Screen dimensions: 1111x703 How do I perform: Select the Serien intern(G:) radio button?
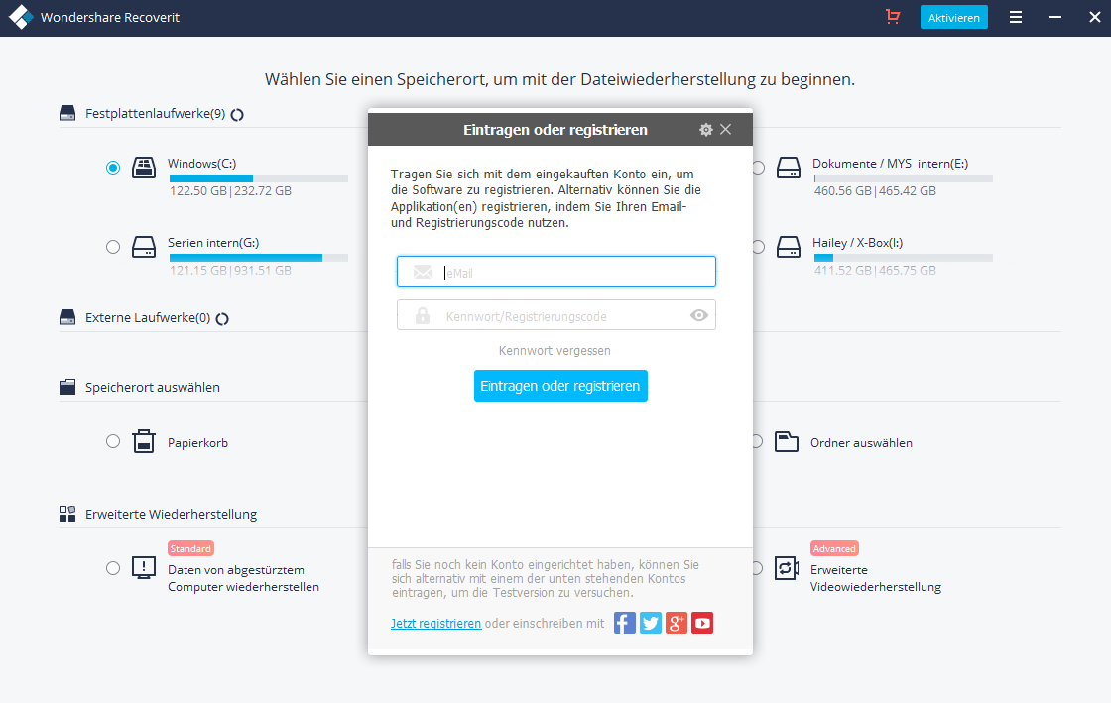113,247
